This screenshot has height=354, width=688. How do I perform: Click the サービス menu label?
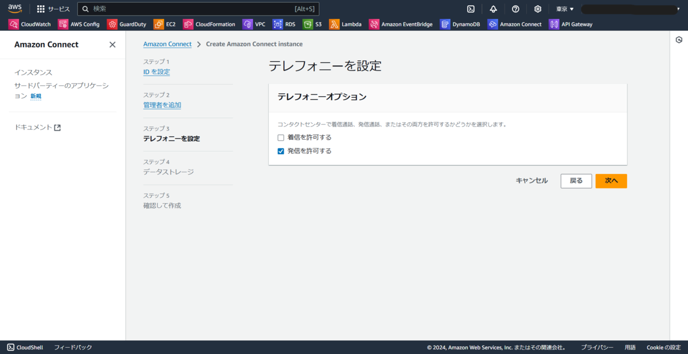[58, 9]
